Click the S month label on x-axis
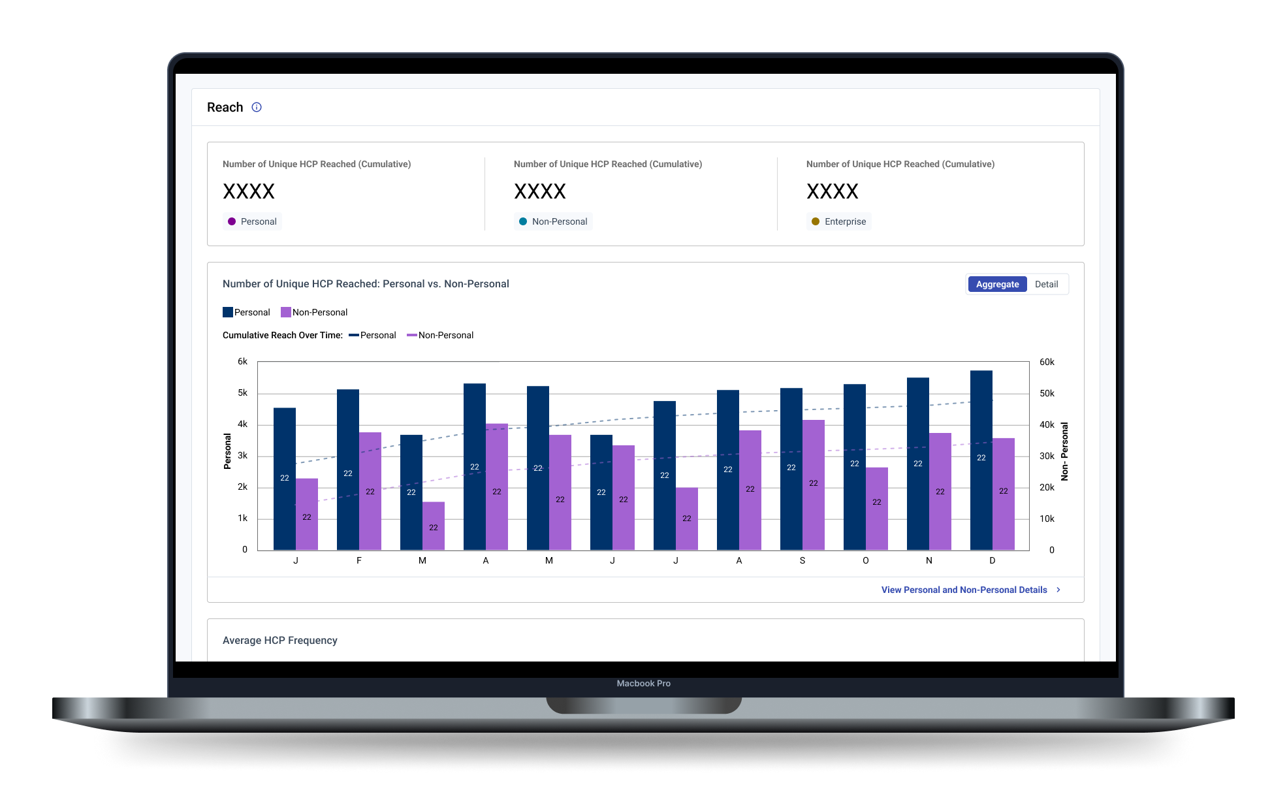The height and width of the screenshot is (798, 1287). point(802,560)
